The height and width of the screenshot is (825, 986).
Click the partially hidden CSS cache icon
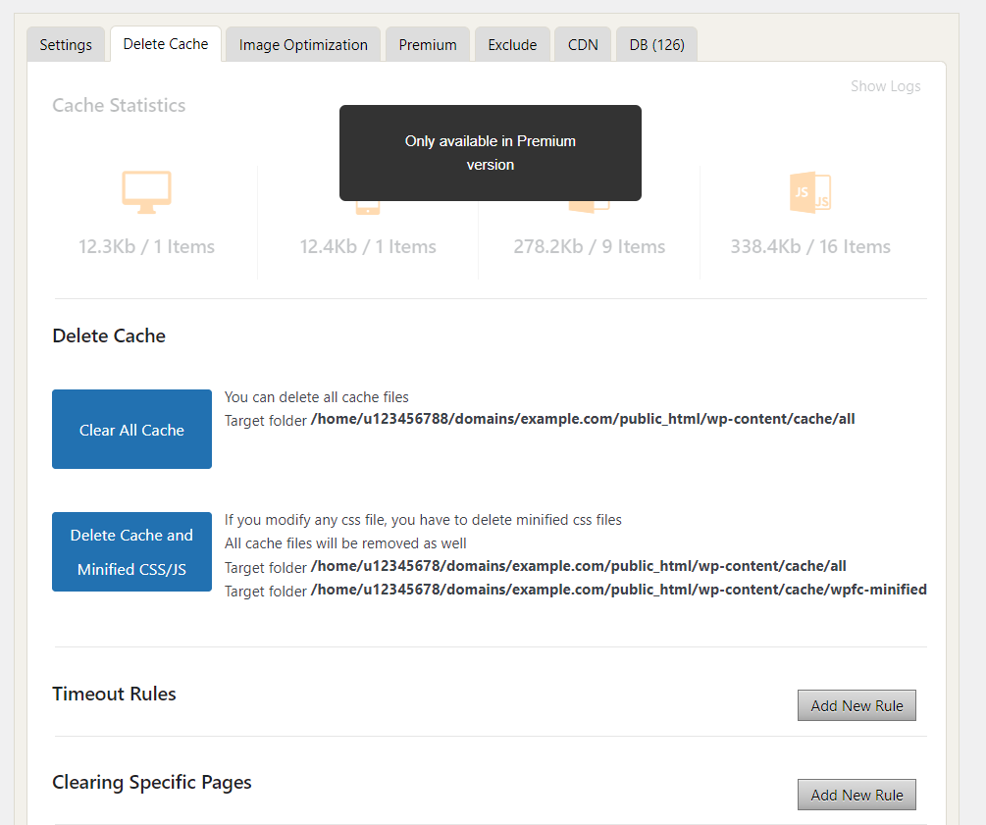tap(589, 206)
